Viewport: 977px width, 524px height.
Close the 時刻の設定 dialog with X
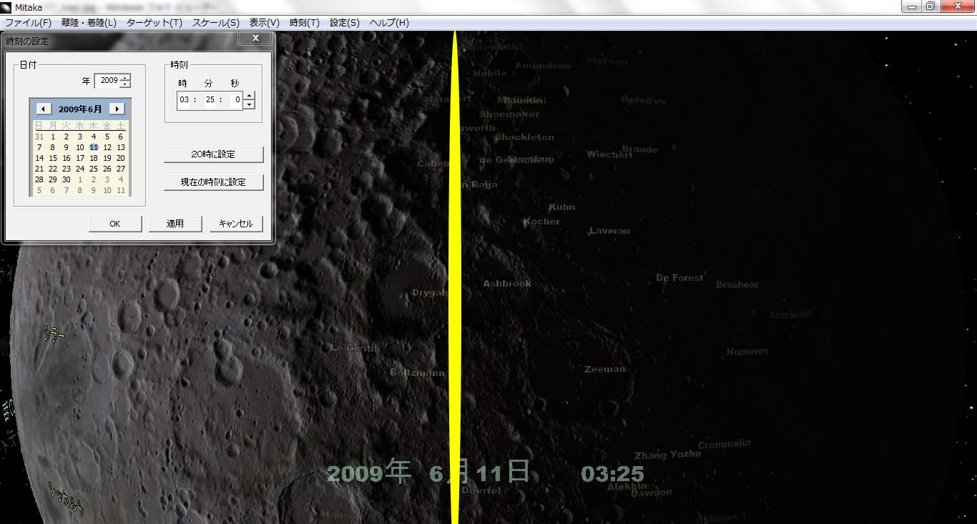[255, 39]
